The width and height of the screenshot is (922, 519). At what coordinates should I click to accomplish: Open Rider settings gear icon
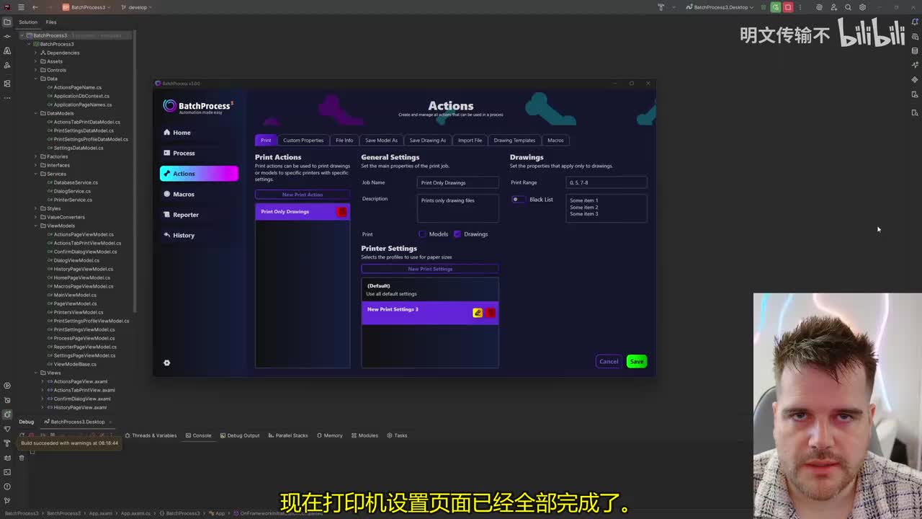click(x=862, y=7)
